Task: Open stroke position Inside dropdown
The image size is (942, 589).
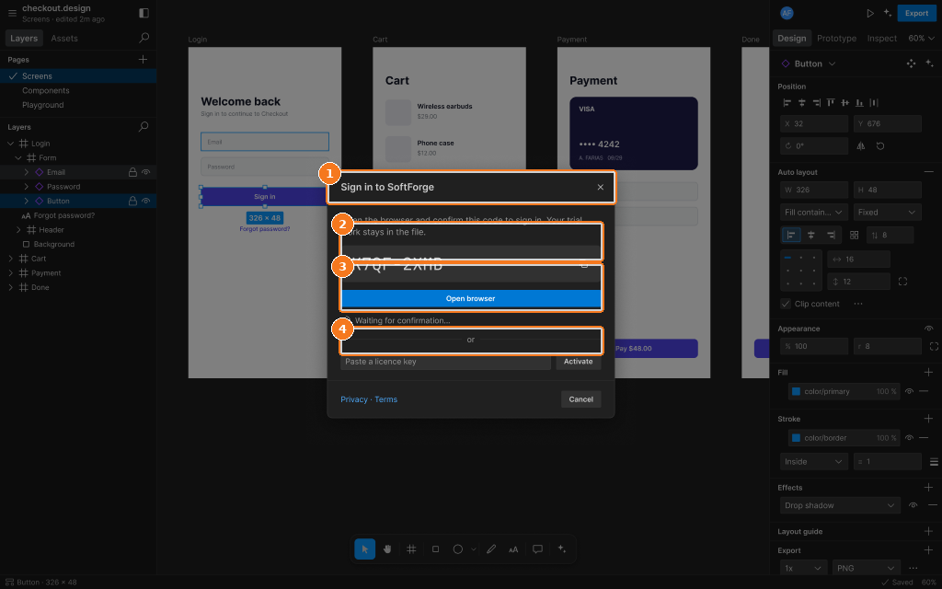Action: (x=814, y=462)
